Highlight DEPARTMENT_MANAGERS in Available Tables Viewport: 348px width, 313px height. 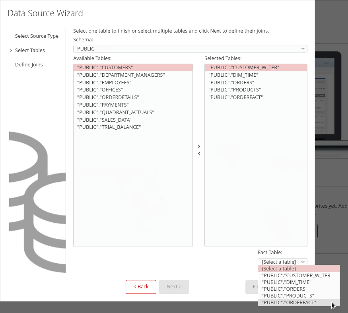pos(121,75)
